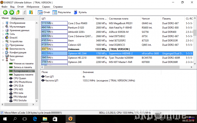This screenshot has height=123, width=197.
Task: Expand the Отображение tree node
Action: [3, 23]
